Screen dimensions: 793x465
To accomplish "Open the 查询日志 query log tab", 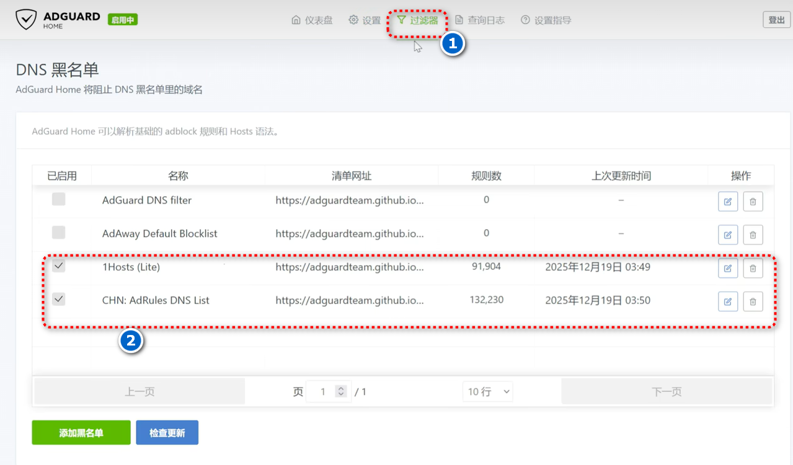I will (479, 20).
